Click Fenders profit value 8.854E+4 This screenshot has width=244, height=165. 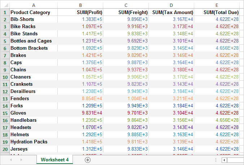pos(92,99)
